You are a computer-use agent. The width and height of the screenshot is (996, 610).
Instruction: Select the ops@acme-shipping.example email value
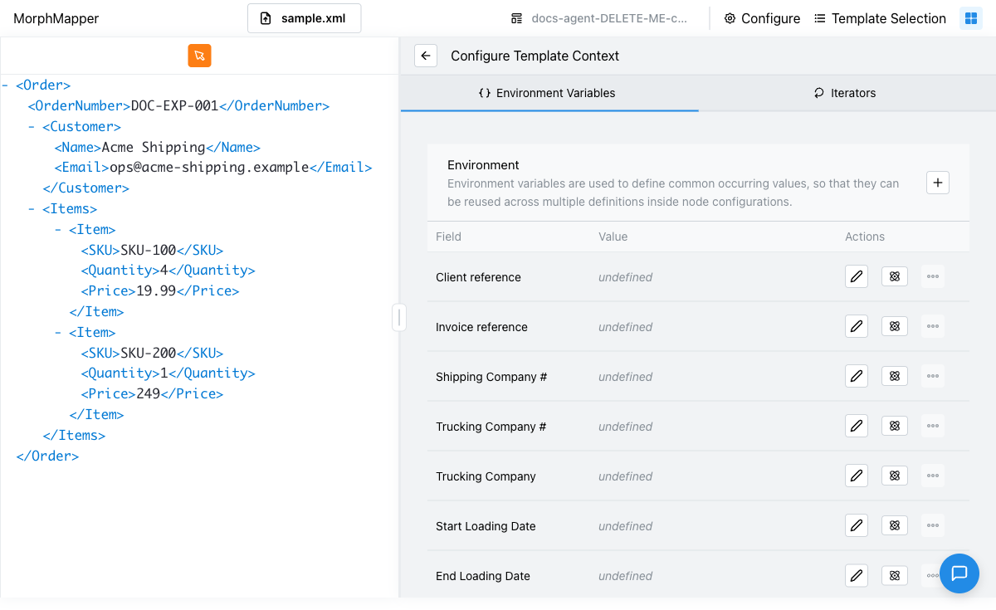tap(210, 167)
